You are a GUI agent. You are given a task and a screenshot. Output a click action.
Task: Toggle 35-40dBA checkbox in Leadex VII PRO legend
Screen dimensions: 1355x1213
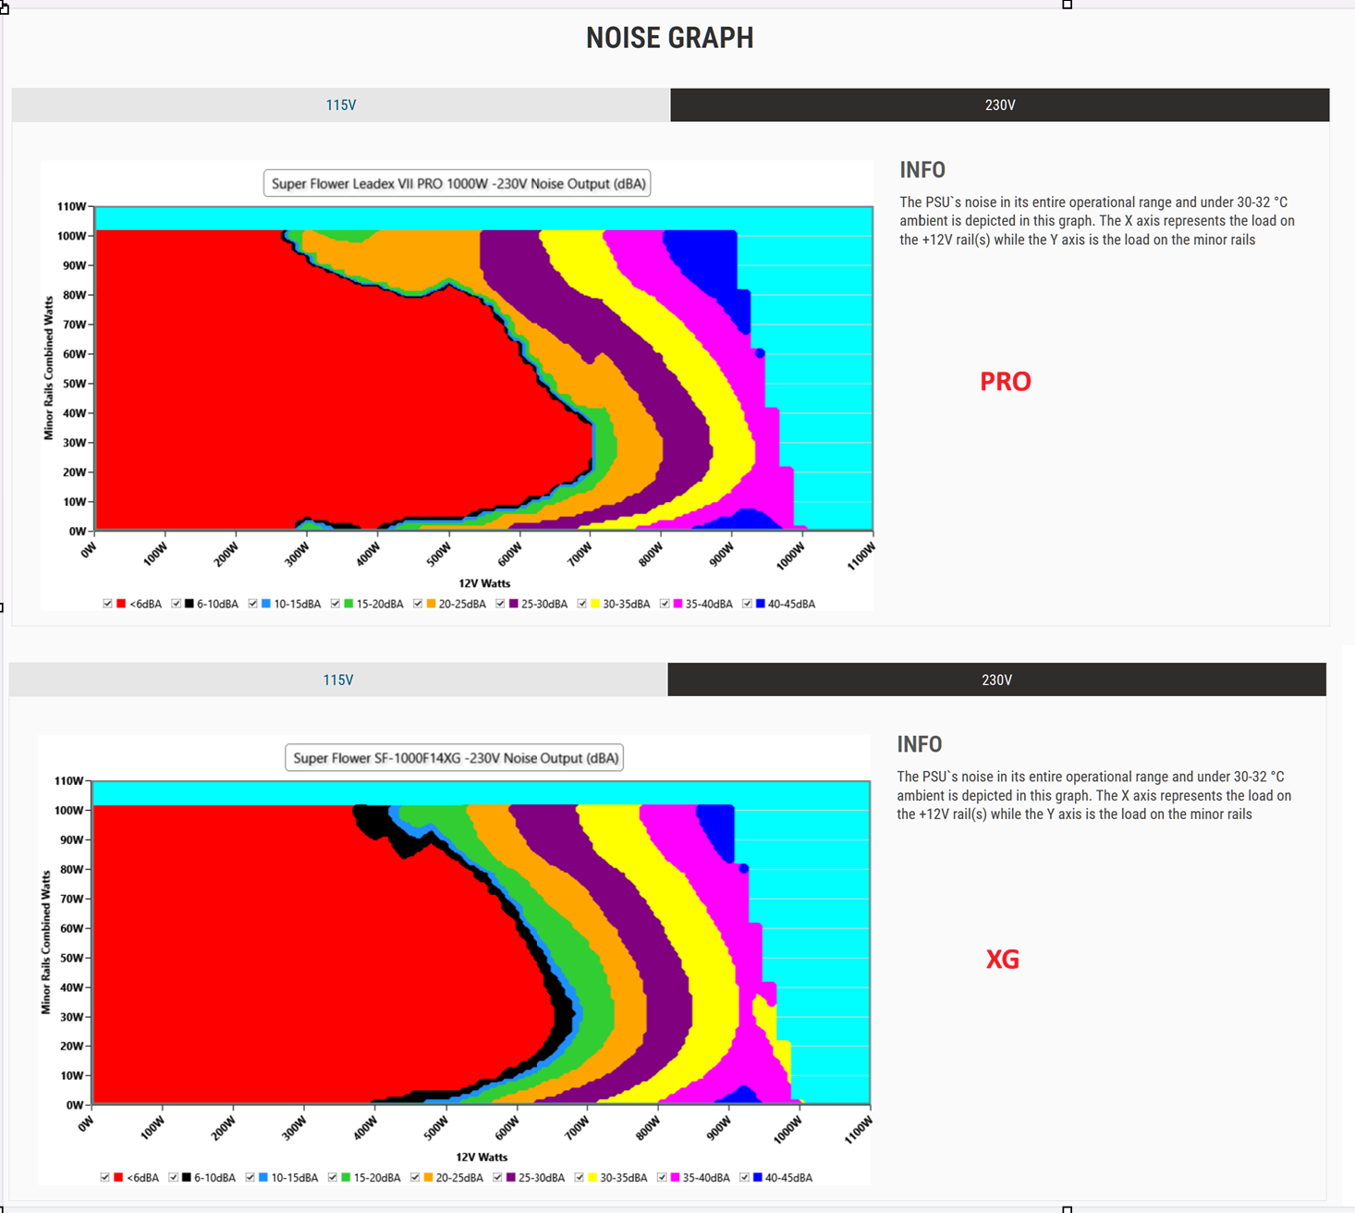665,604
